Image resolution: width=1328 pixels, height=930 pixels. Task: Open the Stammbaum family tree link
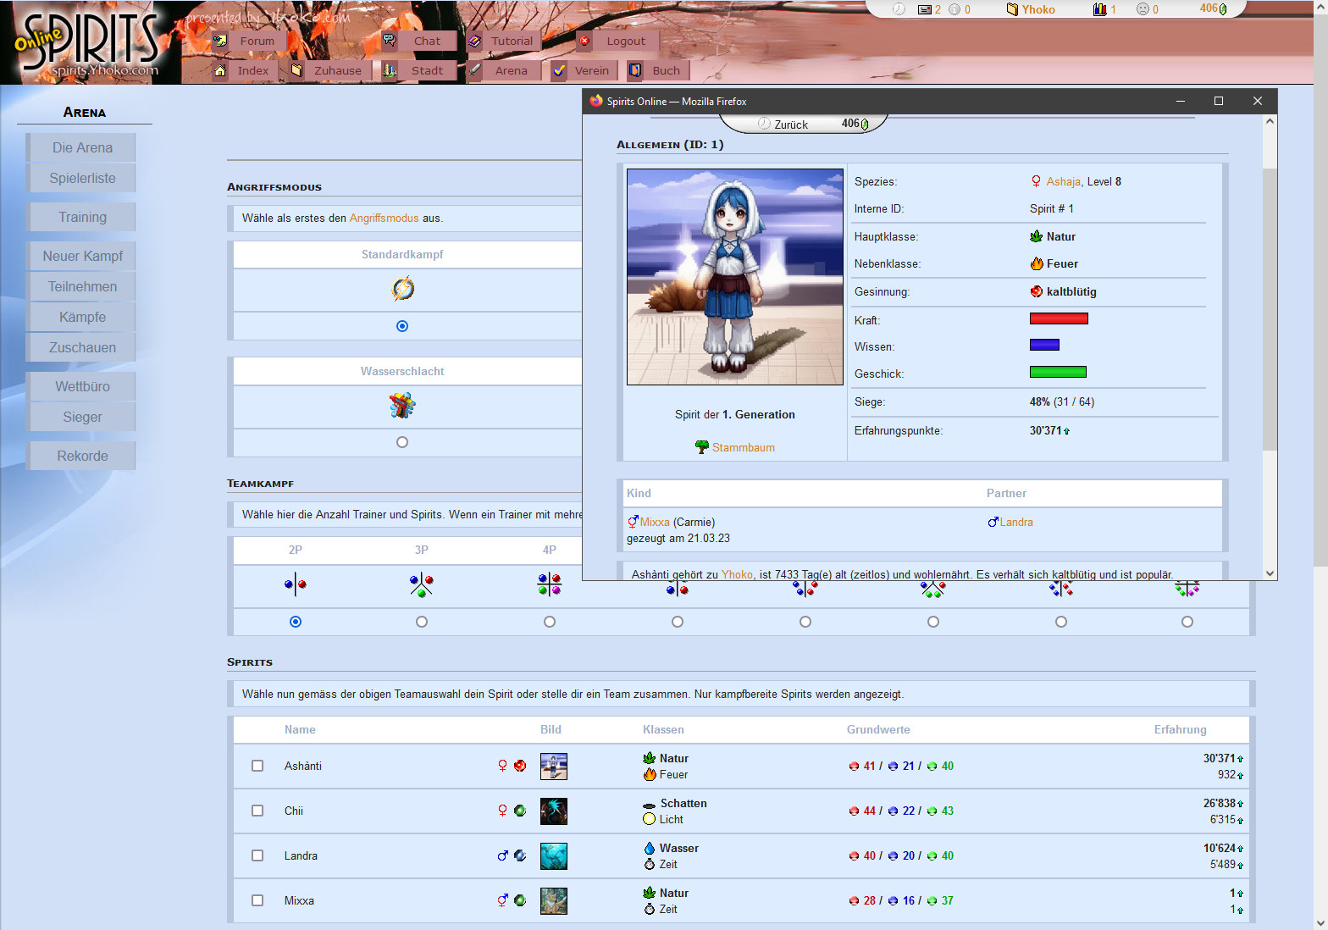[x=743, y=447]
